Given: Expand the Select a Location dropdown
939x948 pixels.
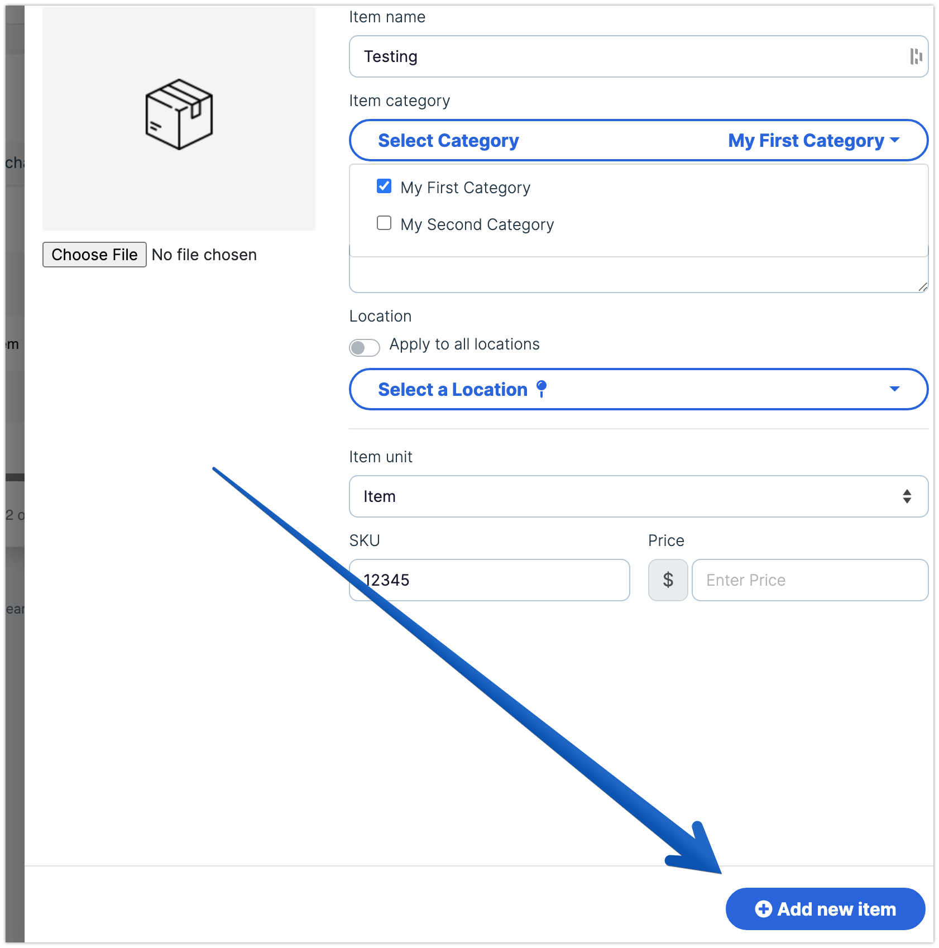Looking at the screenshot, I should coord(638,389).
